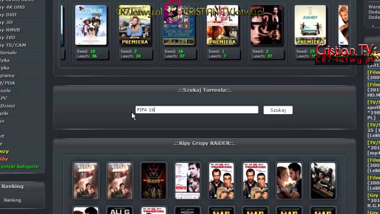
Task: Open the Mary Higgins Clark PREMIERA poster
Action: pos(223,25)
